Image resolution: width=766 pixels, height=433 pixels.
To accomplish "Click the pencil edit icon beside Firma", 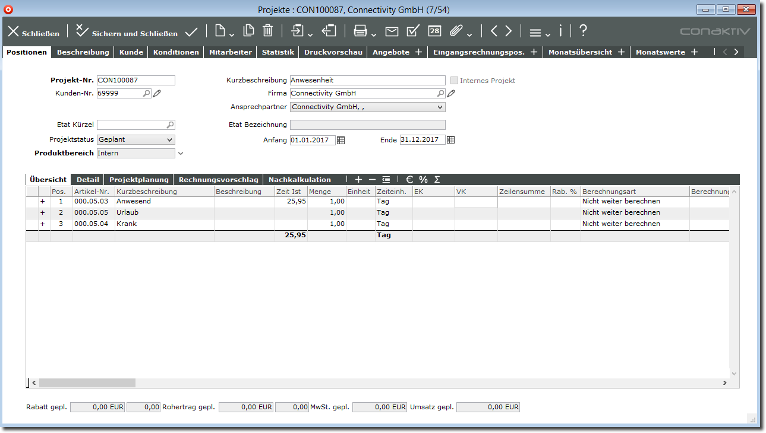I will tap(451, 93).
